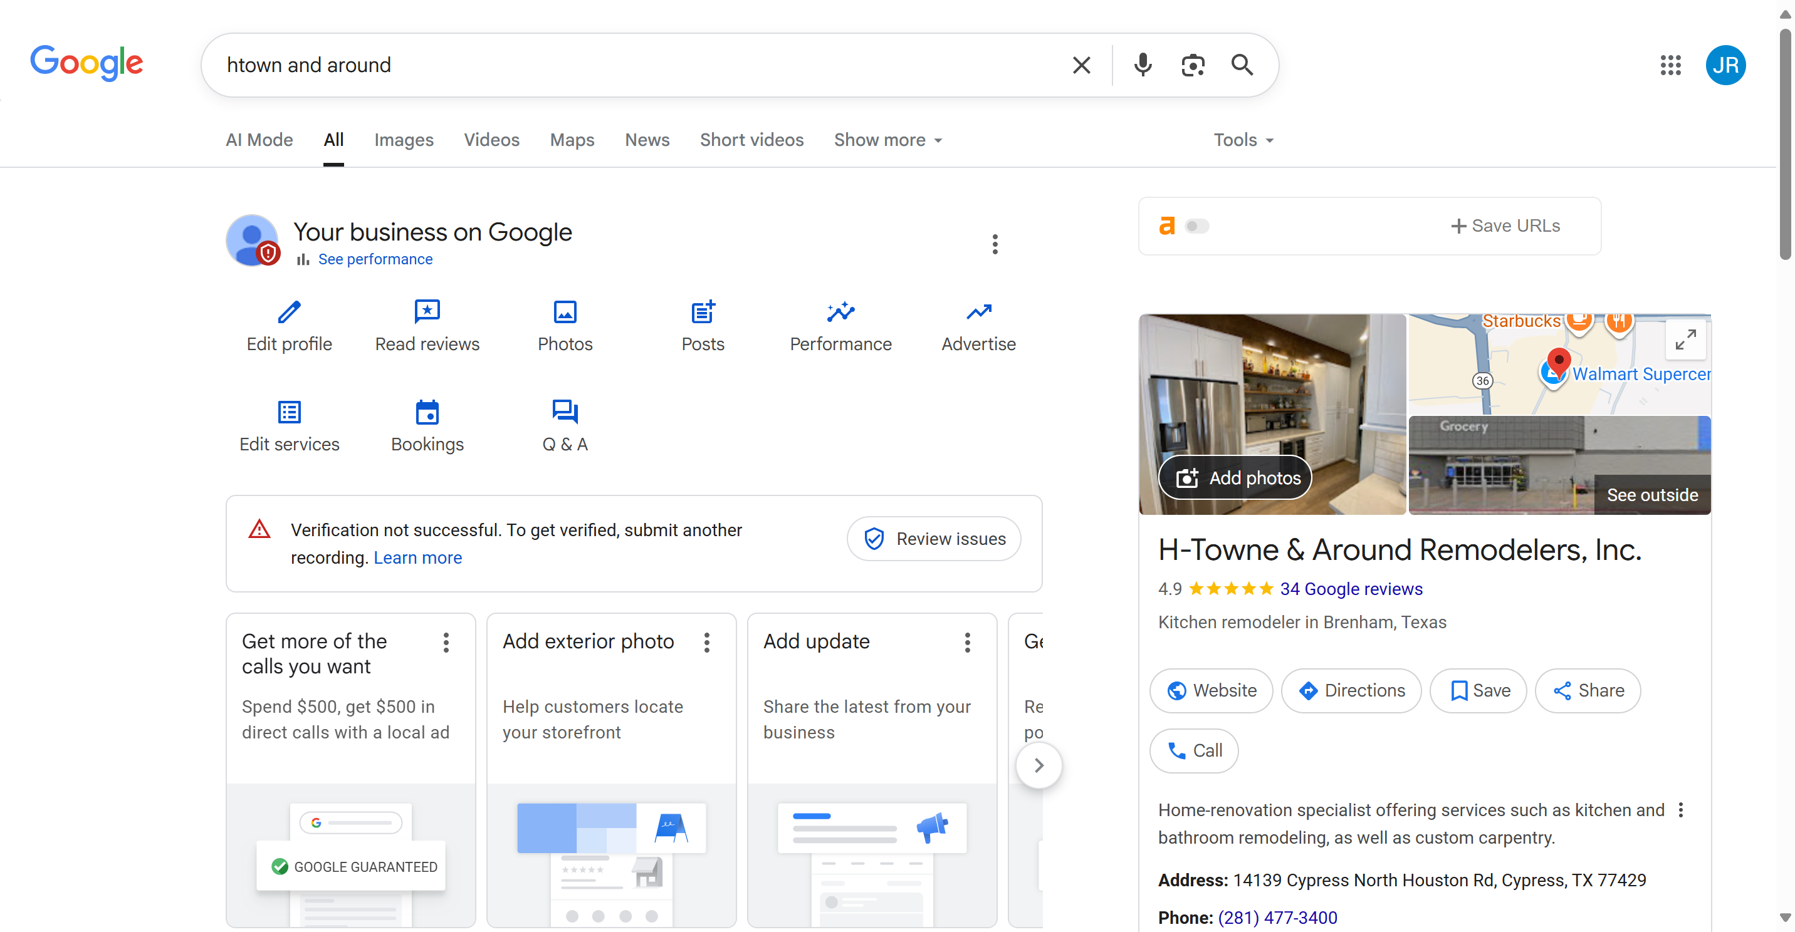Click the Share button
The width and height of the screenshot is (1795, 932).
[1588, 690]
